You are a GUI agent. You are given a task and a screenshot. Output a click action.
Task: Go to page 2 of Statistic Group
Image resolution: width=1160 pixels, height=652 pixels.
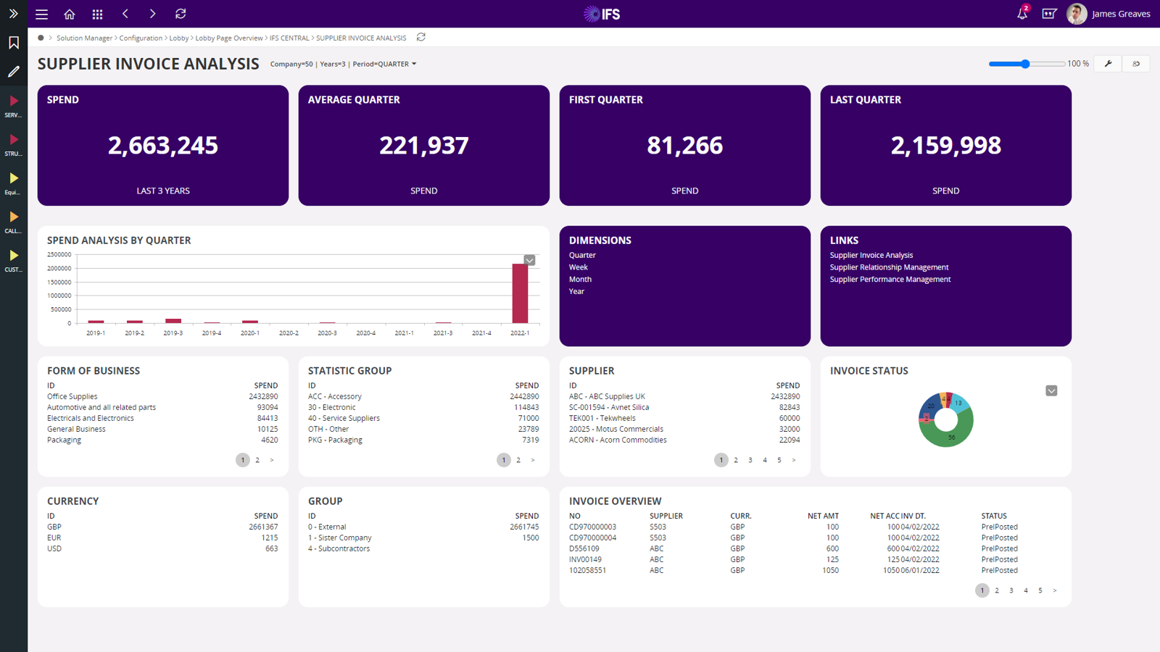coord(518,460)
